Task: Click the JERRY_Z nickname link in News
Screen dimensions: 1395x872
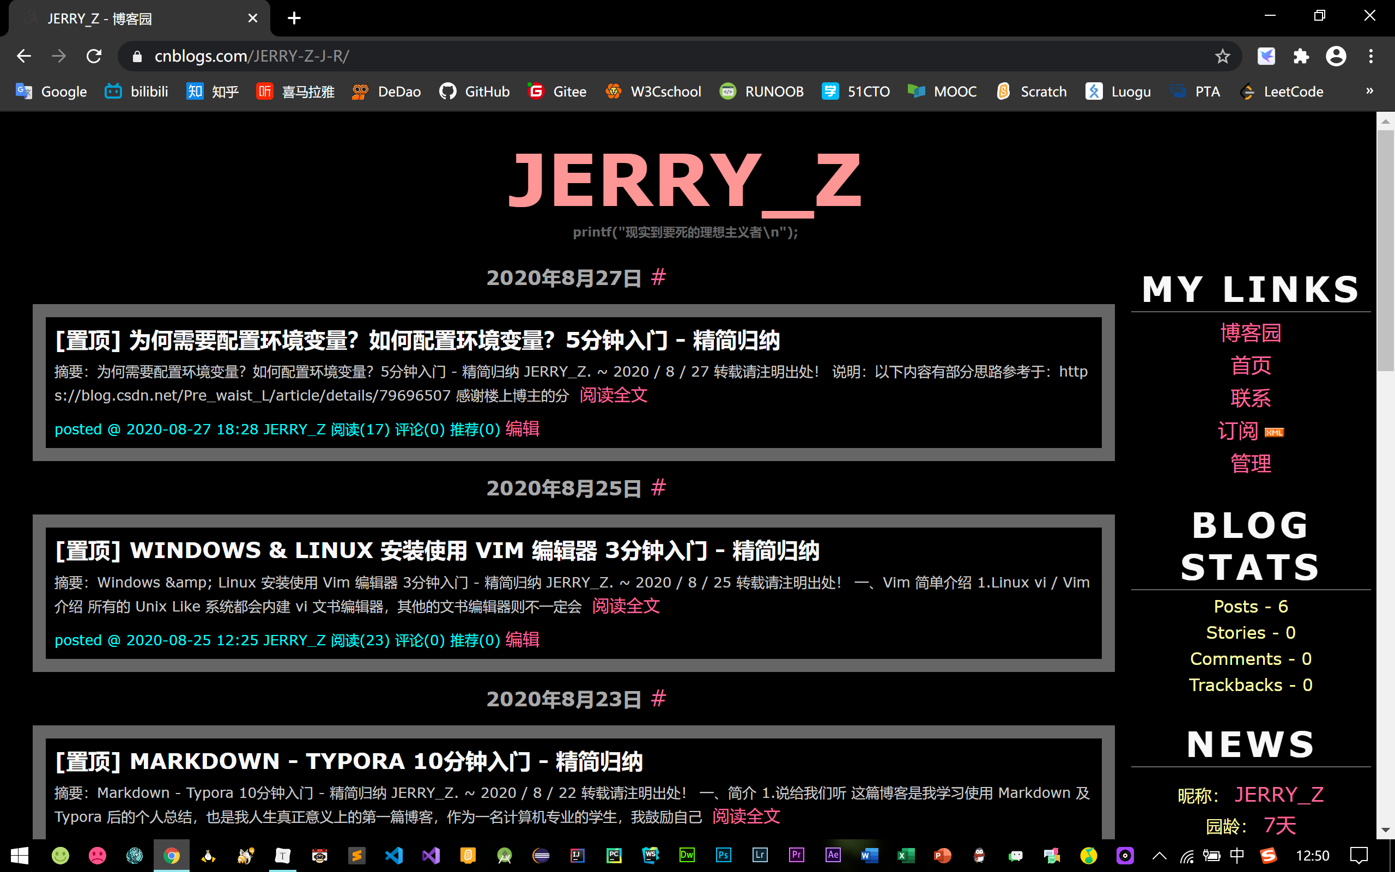Action: (x=1278, y=795)
